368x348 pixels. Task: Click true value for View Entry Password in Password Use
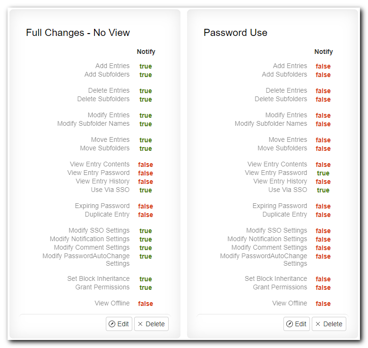pyautogui.click(x=323, y=173)
